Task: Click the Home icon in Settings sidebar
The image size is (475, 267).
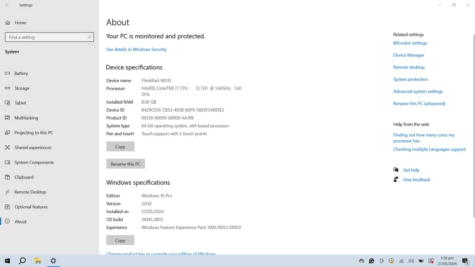Action: 8,23
